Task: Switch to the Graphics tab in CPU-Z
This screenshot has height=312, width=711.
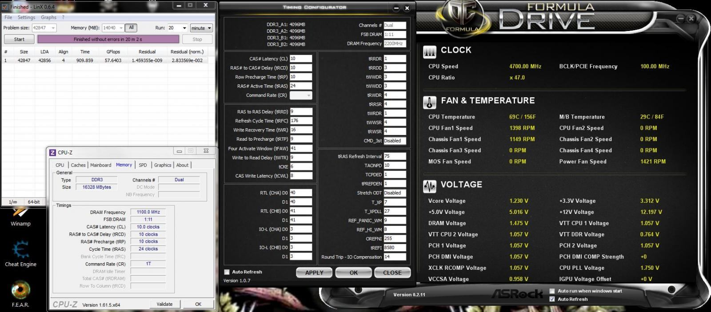Action: click(x=163, y=165)
